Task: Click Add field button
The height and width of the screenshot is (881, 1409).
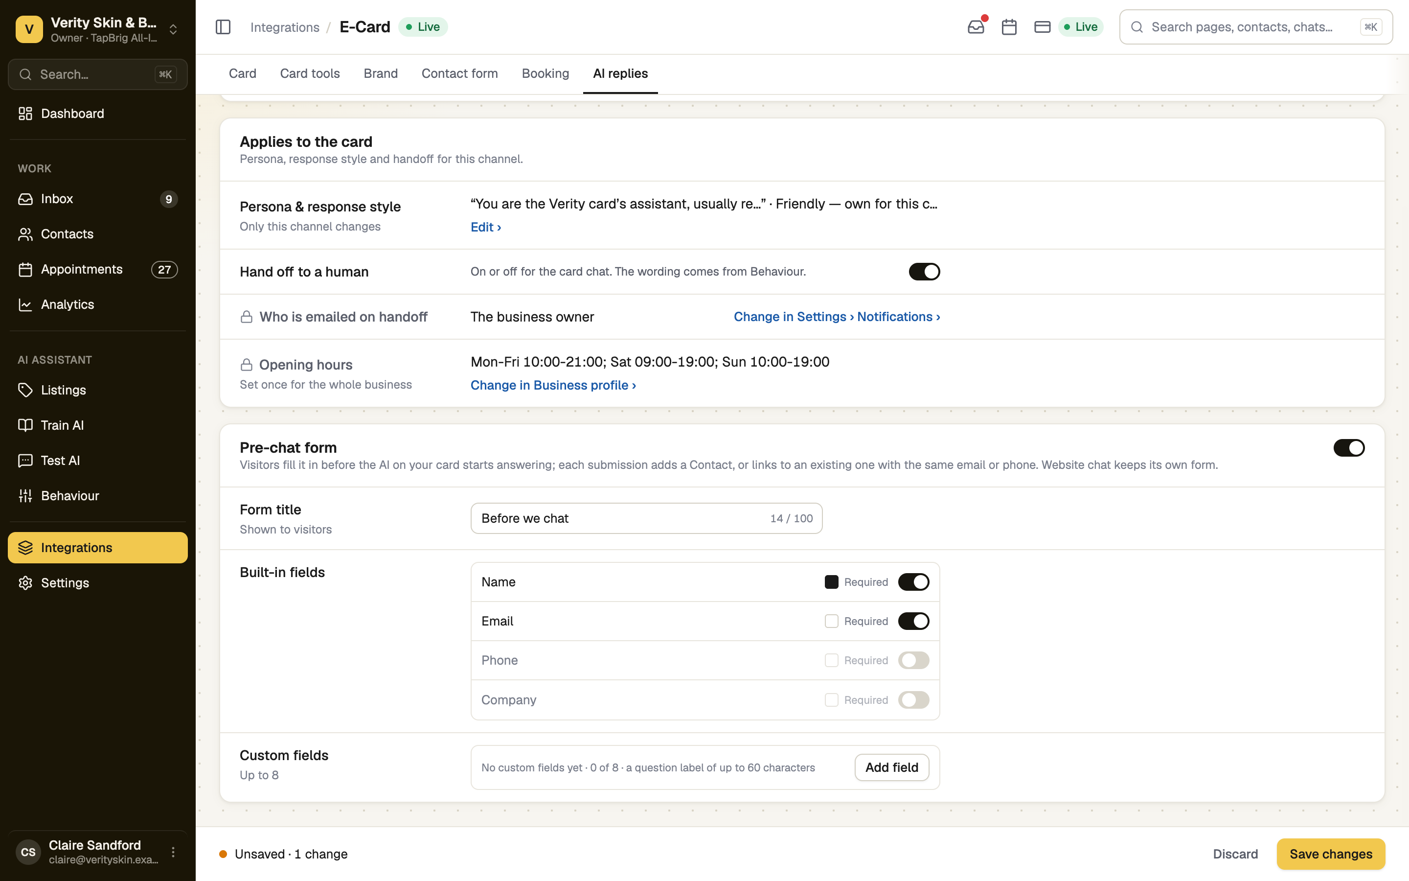Action: click(891, 767)
